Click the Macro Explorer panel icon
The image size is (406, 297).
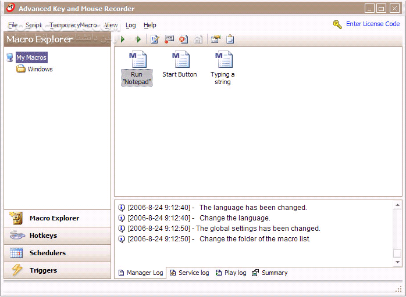(x=16, y=218)
